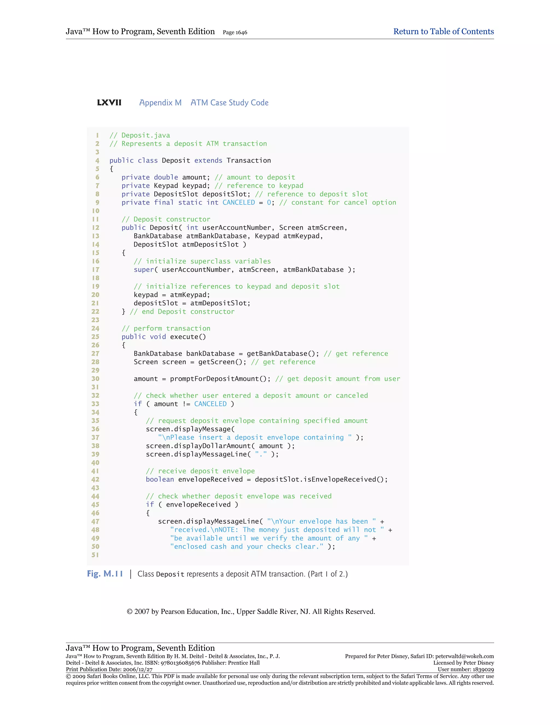Click the footer book title text

(x=140, y=648)
